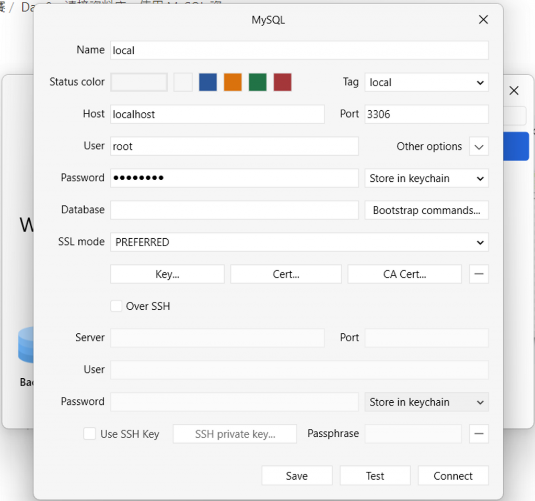Test the MySQL connection
Screen dimensions: 535x501
click(375, 475)
